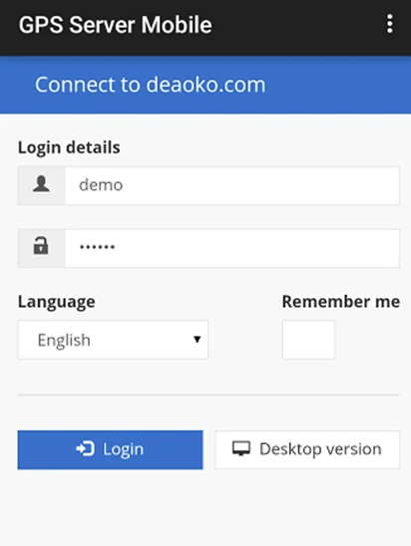Image resolution: width=411 pixels, height=546 pixels.
Task: Open the three-dot overflow menu
Action: 390,24
